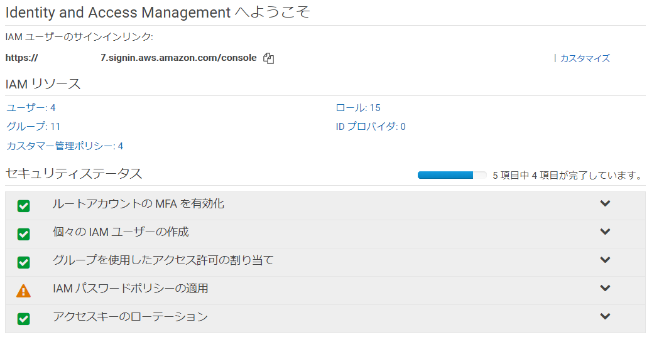Click IAM パスワードポリシーの適用 row text
The image size is (659, 347).
tap(130, 288)
